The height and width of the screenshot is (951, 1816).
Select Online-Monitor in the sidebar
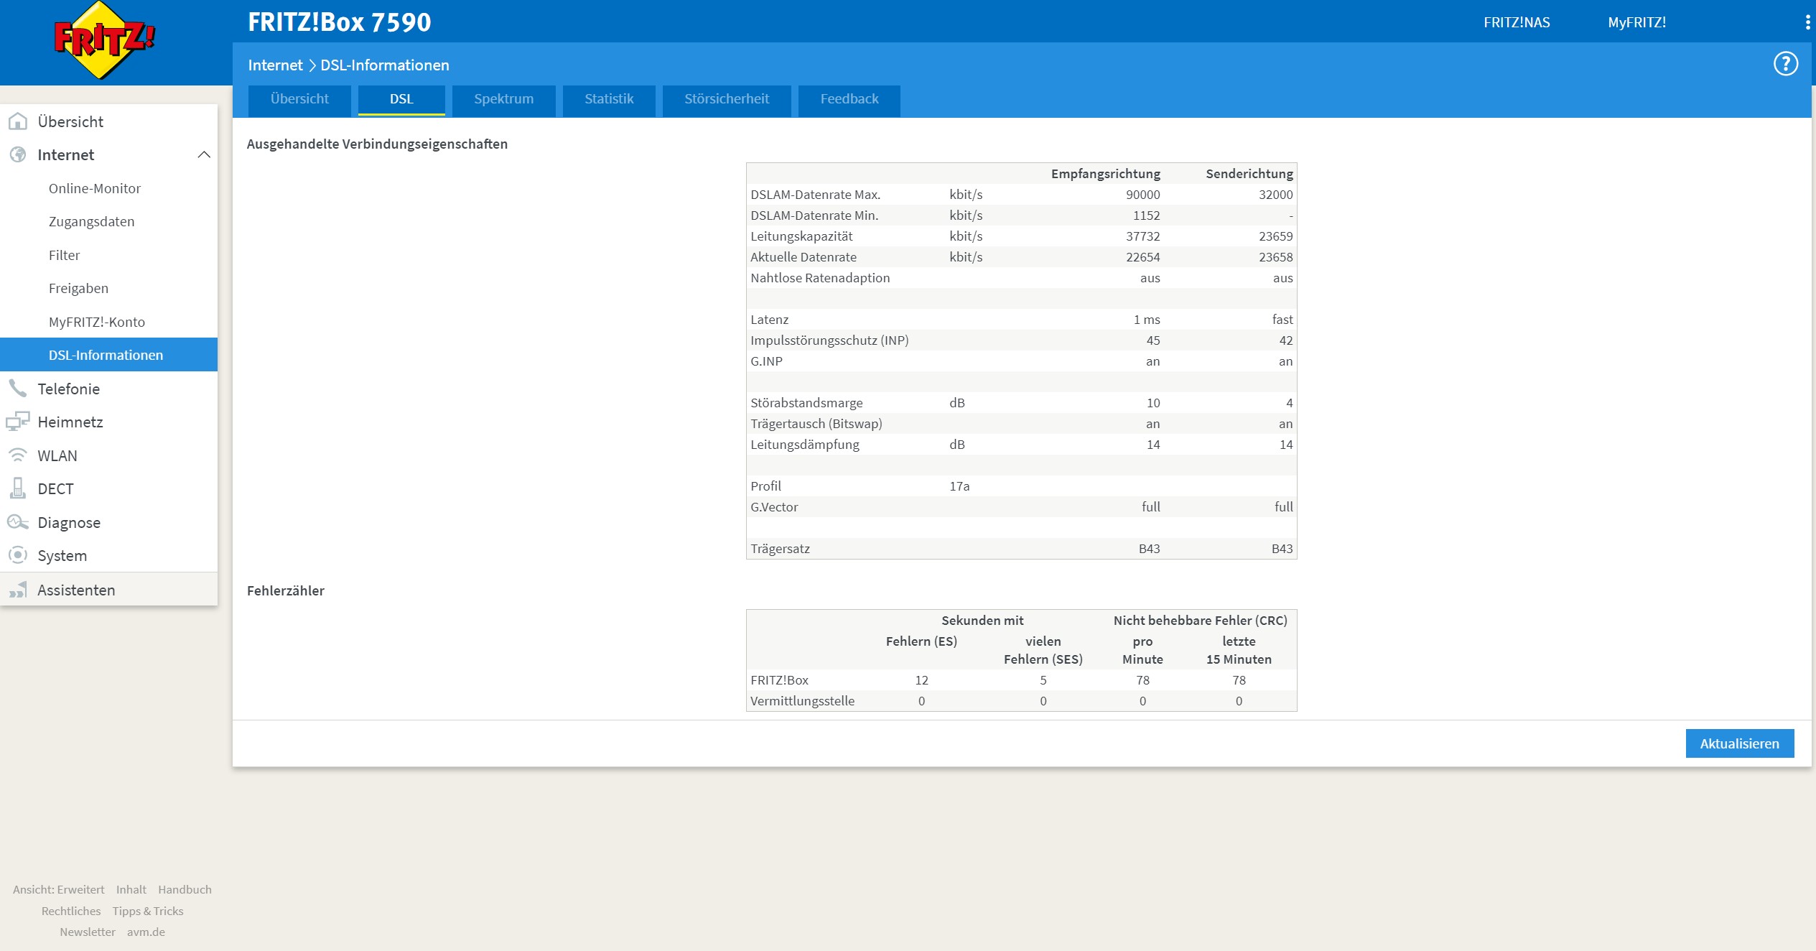coord(95,188)
